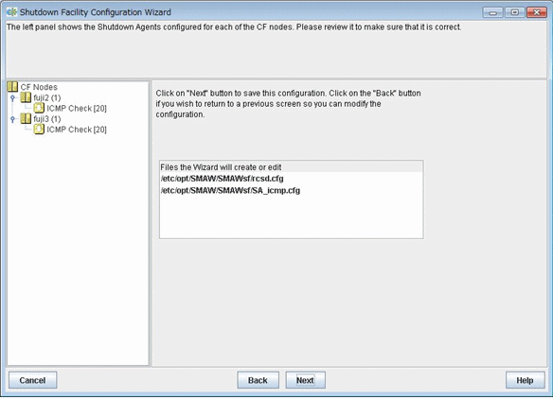Select the fuji3 node icon

(26, 119)
